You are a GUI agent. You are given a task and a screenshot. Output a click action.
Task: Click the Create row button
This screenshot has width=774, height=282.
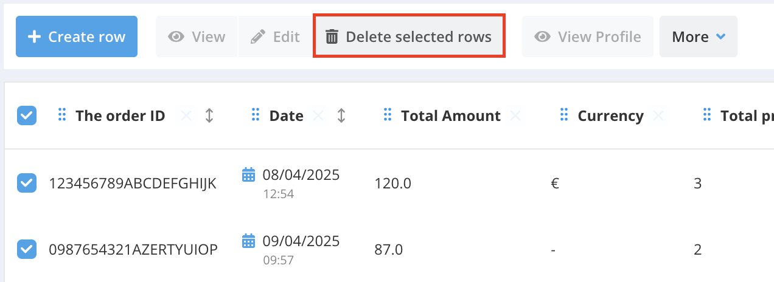pos(77,36)
